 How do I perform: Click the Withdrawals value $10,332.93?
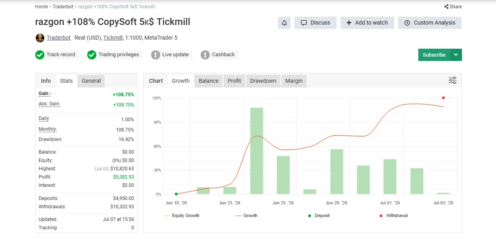[x=122, y=207]
